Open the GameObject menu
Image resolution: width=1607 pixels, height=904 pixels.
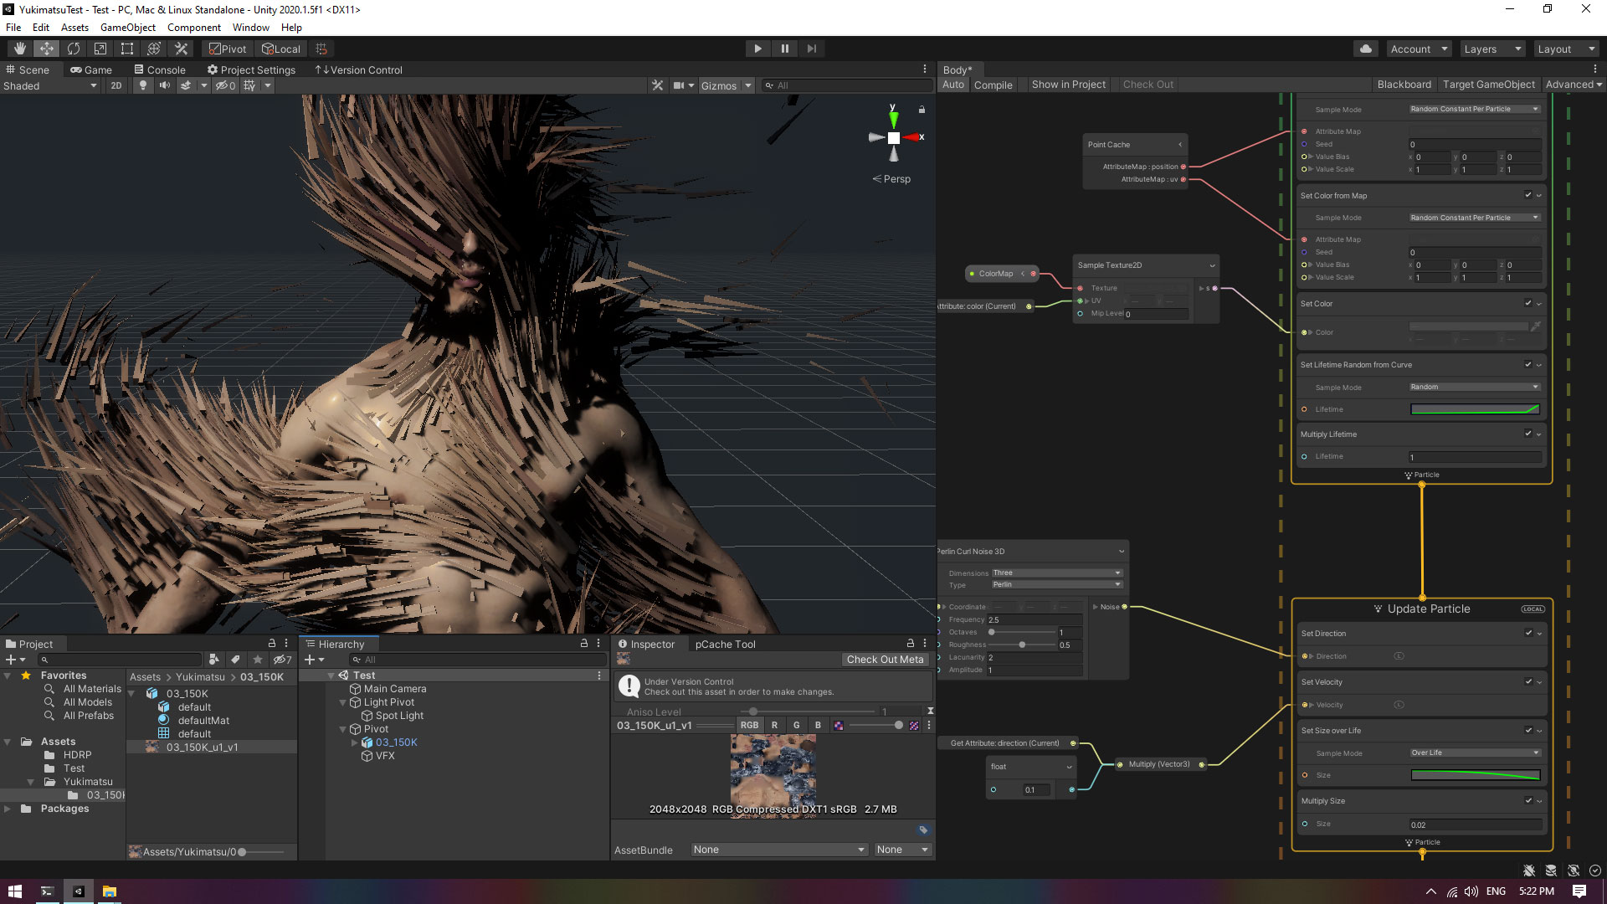click(127, 28)
